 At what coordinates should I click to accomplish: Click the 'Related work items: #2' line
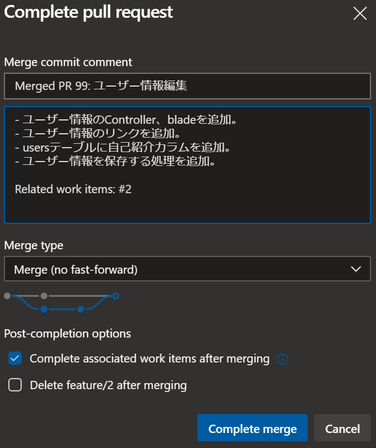pos(73,189)
